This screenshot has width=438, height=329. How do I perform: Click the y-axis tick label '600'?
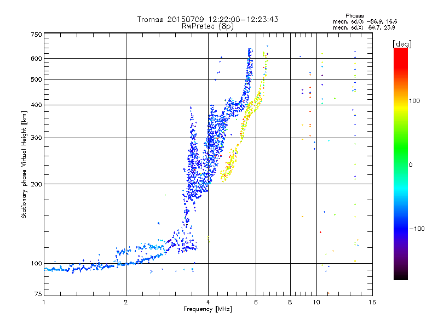coord(36,59)
